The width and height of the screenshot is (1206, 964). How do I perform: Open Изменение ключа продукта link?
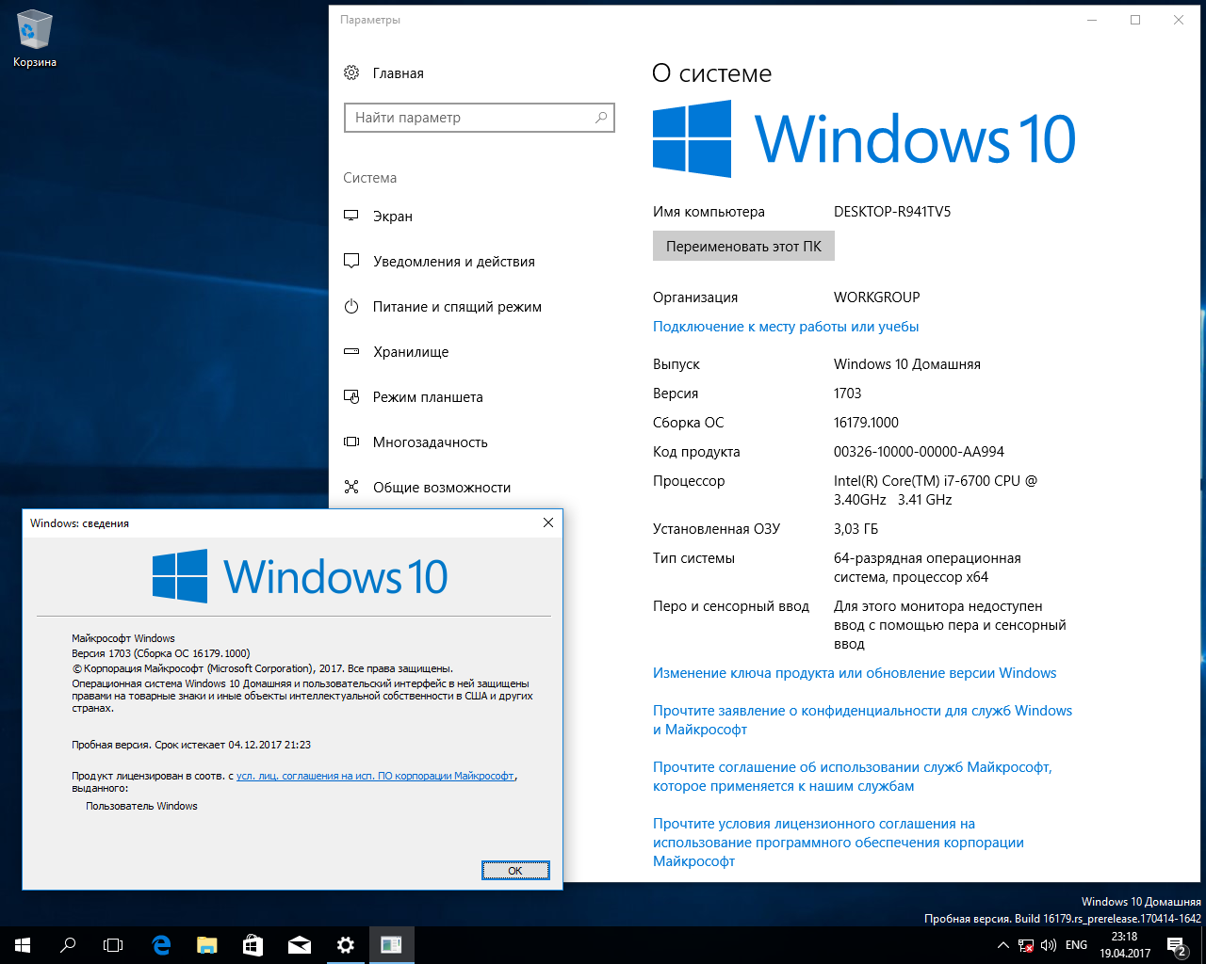[x=855, y=673]
